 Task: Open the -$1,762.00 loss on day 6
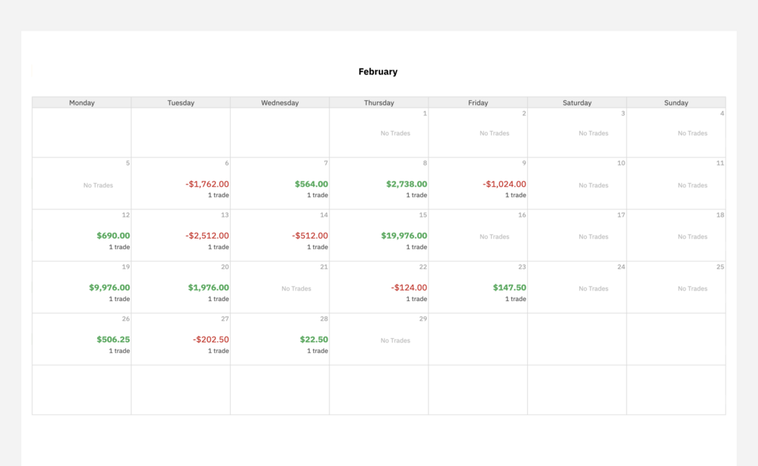(x=207, y=184)
